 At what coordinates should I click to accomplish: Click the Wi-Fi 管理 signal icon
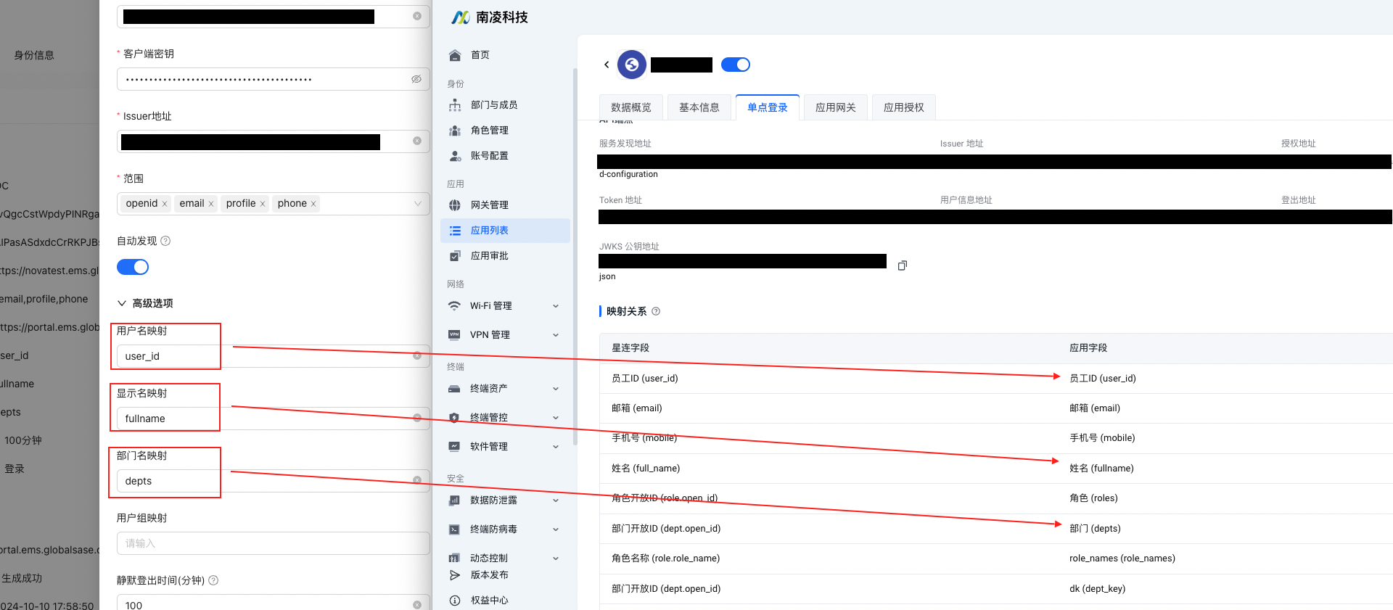point(454,306)
